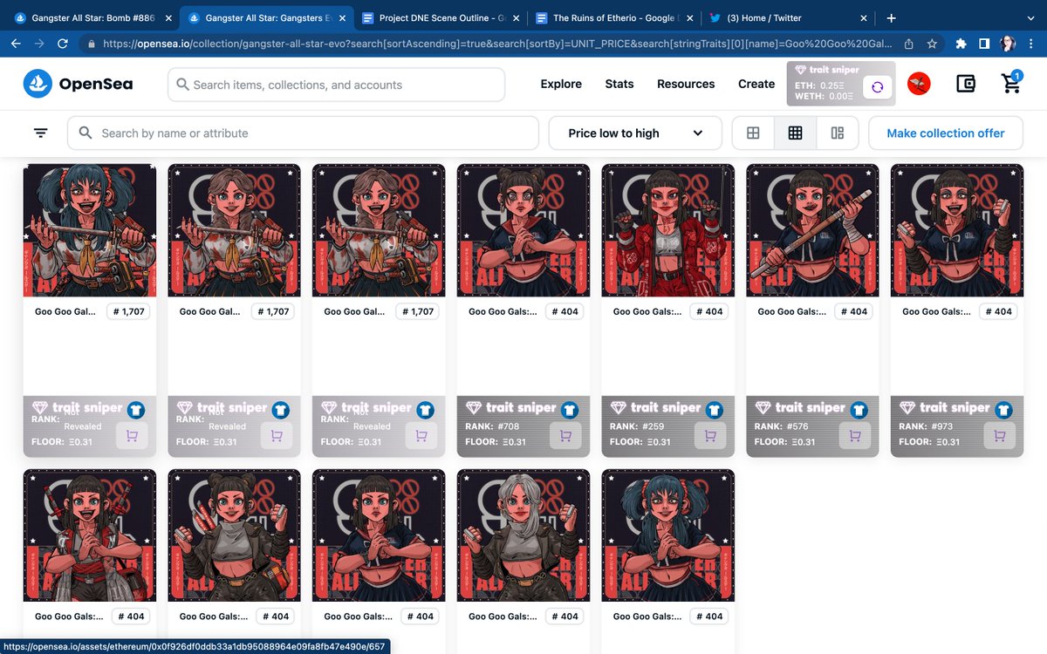
Task: Focus the Search by name or attribute field
Action: (303, 133)
